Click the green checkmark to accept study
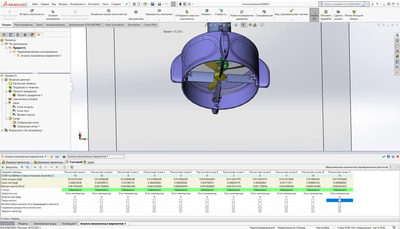 [x=384, y=156]
